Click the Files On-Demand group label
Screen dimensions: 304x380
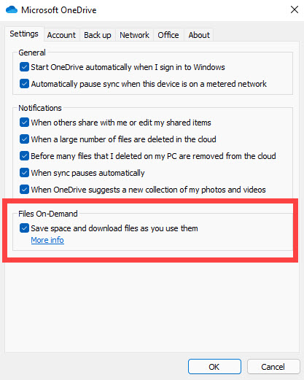coord(48,214)
